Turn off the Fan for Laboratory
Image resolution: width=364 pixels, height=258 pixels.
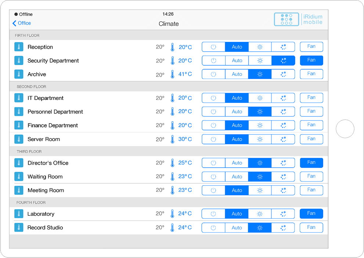click(x=311, y=214)
